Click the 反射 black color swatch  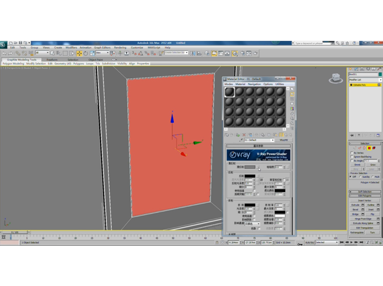click(x=250, y=176)
